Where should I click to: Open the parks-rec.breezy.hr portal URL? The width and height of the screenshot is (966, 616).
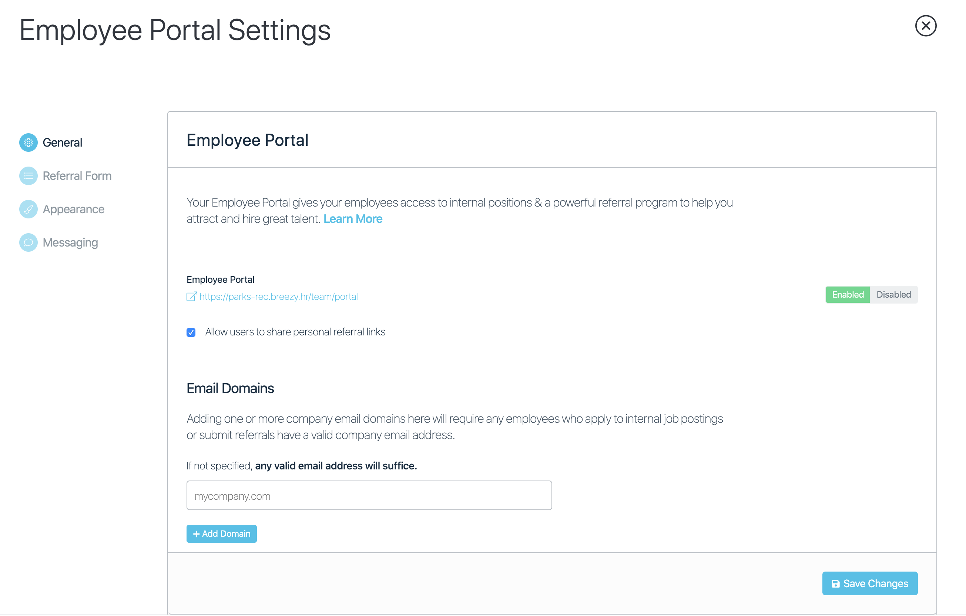click(x=278, y=297)
